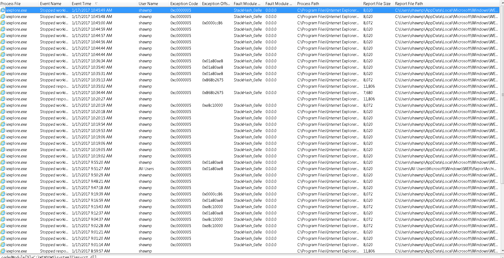The height and width of the screenshot is (258, 504).
Task: Click the "1/17/2017 9:12:37 AM" event time
Action: [91, 213]
